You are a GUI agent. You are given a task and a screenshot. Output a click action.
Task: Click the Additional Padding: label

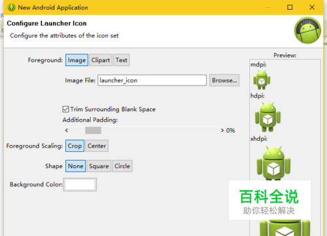click(x=90, y=120)
